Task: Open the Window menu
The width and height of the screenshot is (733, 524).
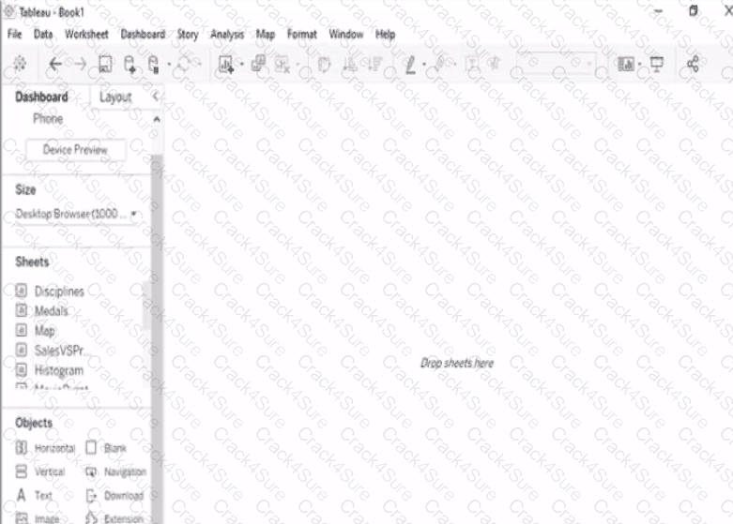Action: point(346,34)
